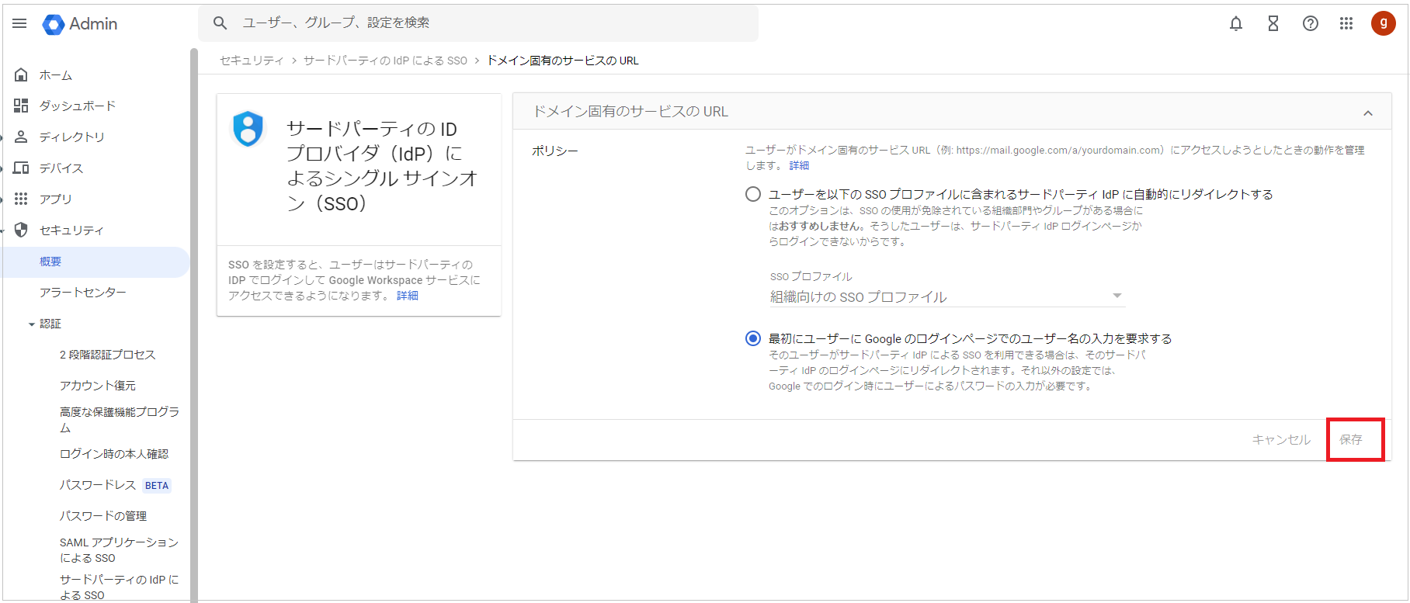1410x603 pixels.
Task: Click the directory person icon
Action: tap(21, 137)
